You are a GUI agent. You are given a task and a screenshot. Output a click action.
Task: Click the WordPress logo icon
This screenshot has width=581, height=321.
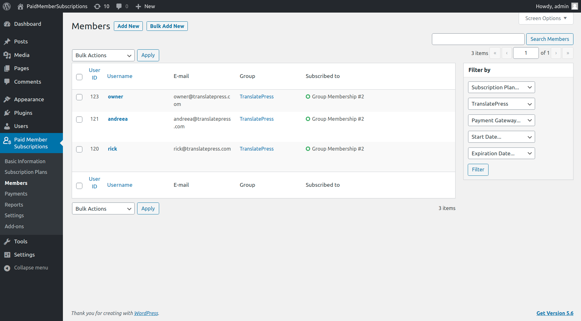click(x=7, y=6)
